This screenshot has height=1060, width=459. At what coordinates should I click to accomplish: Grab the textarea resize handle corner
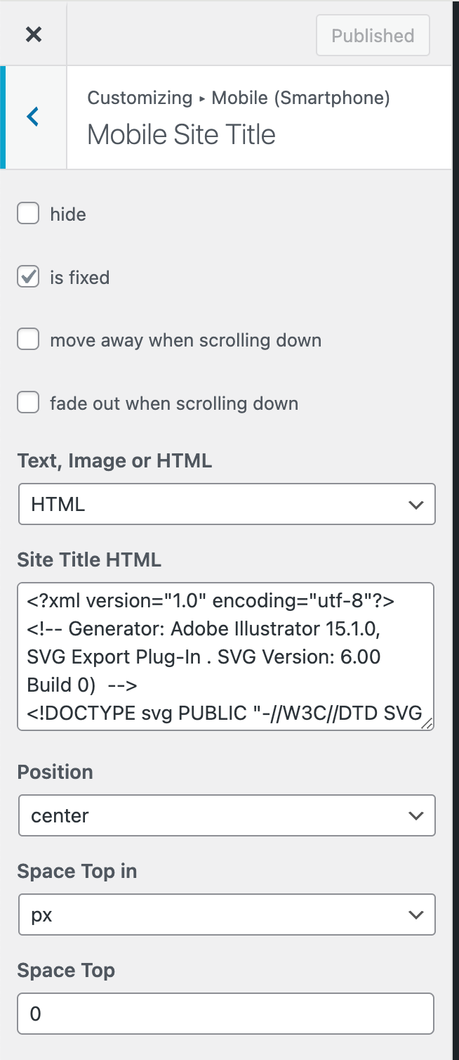coord(428,724)
